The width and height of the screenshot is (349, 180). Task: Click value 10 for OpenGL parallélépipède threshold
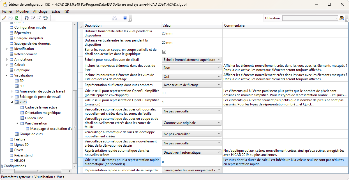tap(192, 93)
